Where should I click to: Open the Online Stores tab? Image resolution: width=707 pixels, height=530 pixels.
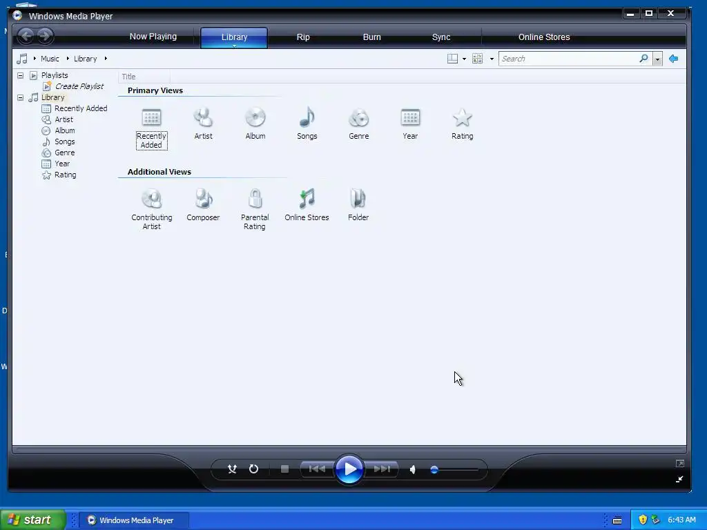point(544,37)
